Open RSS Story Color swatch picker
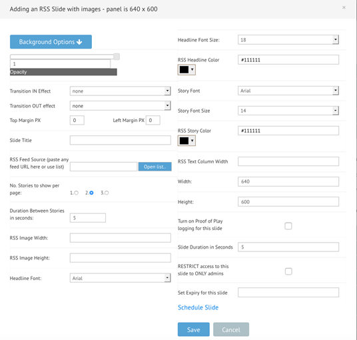357x340 pixels. pos(186,141)
